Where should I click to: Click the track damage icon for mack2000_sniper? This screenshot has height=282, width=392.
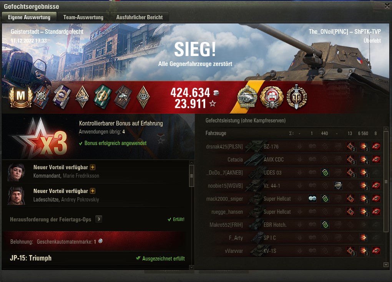312,198
